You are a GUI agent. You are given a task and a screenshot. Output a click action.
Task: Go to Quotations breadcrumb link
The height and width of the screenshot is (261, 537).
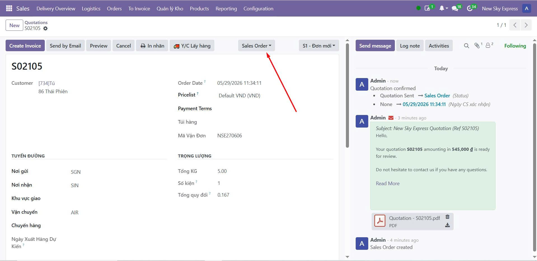[36, 22]
